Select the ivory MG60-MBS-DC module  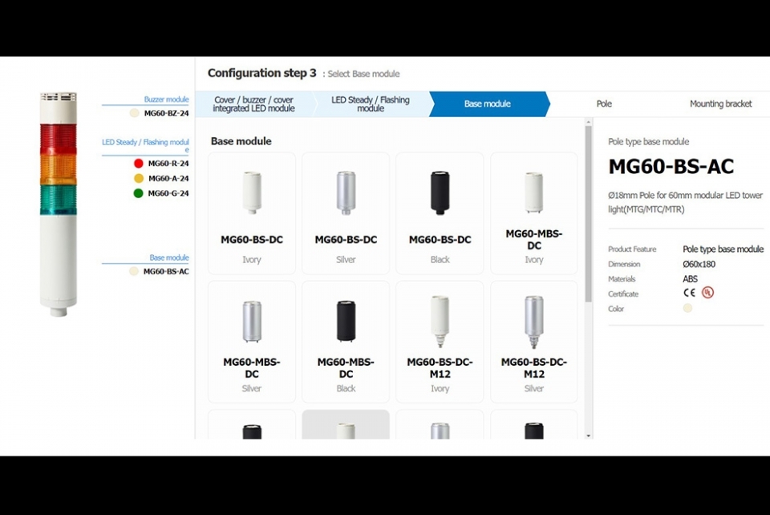[534, 213]
